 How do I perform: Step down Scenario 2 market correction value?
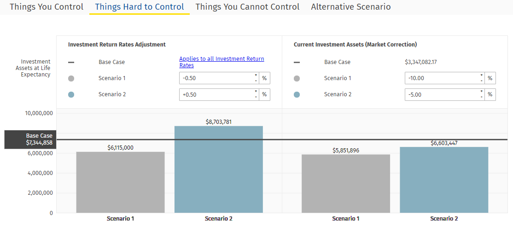(x=481, y=97)
